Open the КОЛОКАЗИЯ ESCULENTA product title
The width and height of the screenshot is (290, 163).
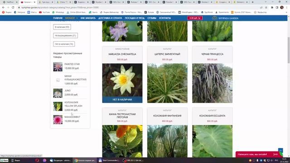click(x=212, y=116)
